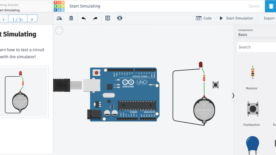276x155 pixels.
Task: Click the Arduino power barrel jack
Action: [x=94, y=114]
